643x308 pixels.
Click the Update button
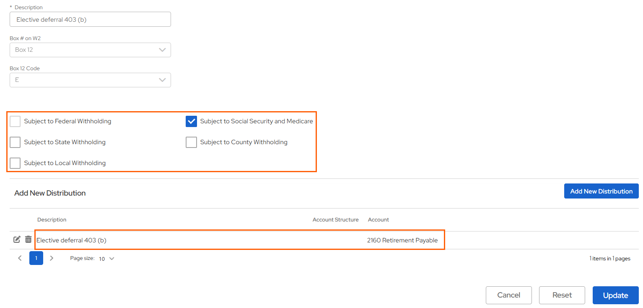(x=615, y=295)
